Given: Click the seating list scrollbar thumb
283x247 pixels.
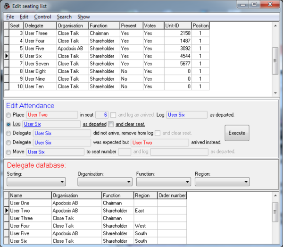Looking at the screenshot, I should (x=275, y=61).
